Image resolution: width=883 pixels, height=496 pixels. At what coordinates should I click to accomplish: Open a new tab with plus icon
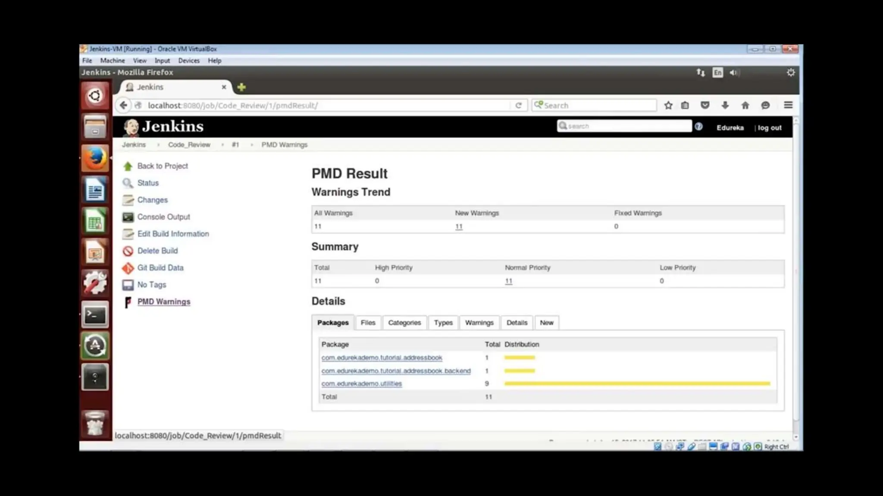(x=241, y=87)
